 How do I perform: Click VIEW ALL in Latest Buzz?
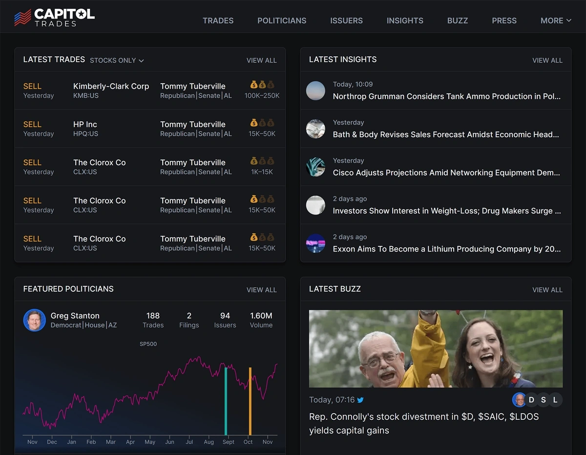tap(547, 290)
